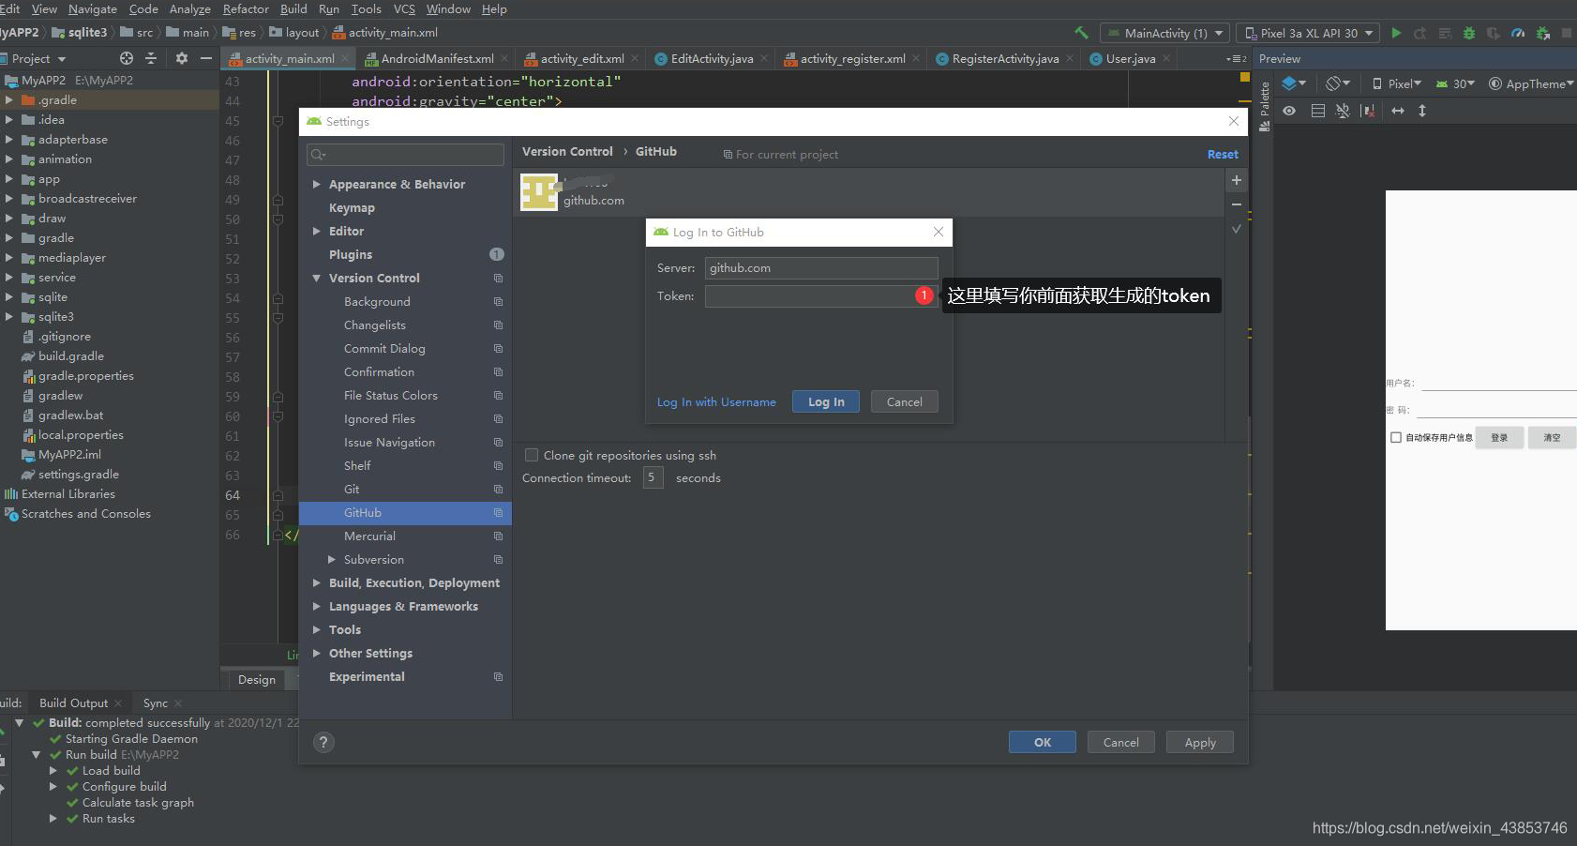Viewport: 1577px width, 846px height.
Task: Click OK in the Settings dialog
Action: tap(1043, 742)
